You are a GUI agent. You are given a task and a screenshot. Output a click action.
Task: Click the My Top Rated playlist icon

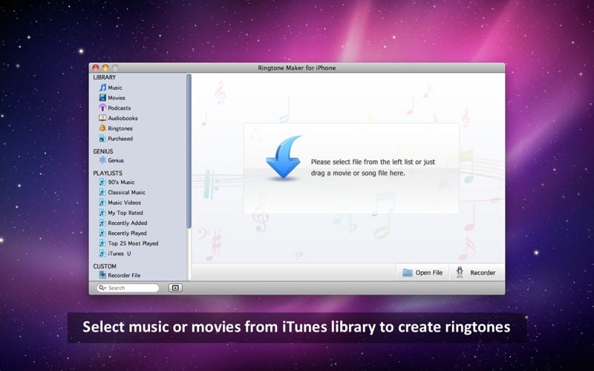click(x=102, y=213)
